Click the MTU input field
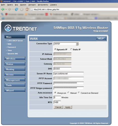 click(57, 102)
